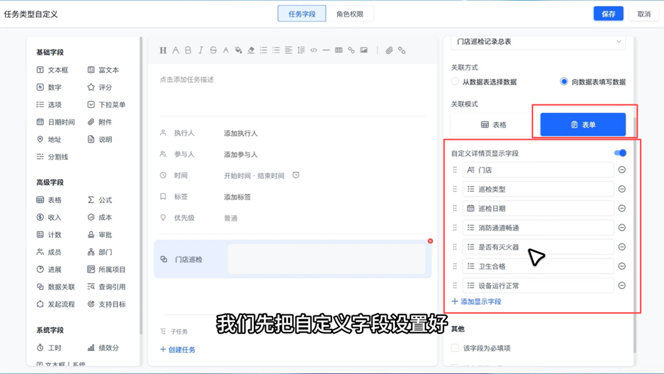
Task: Insert a horizontal divider line
Action: click(326, 50)
